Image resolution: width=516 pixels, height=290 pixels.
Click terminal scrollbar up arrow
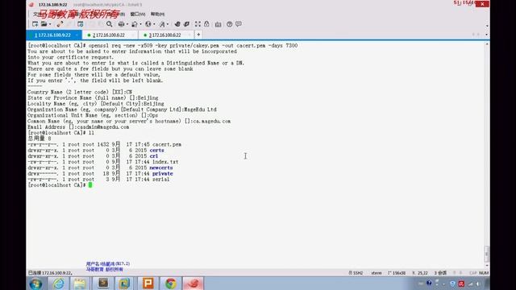click(x=487, y=44)
